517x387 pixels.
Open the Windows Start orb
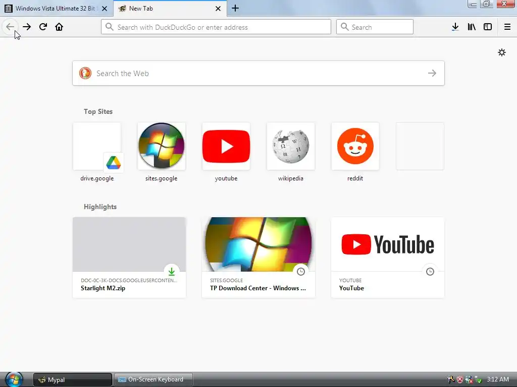[x=14, y=379]
